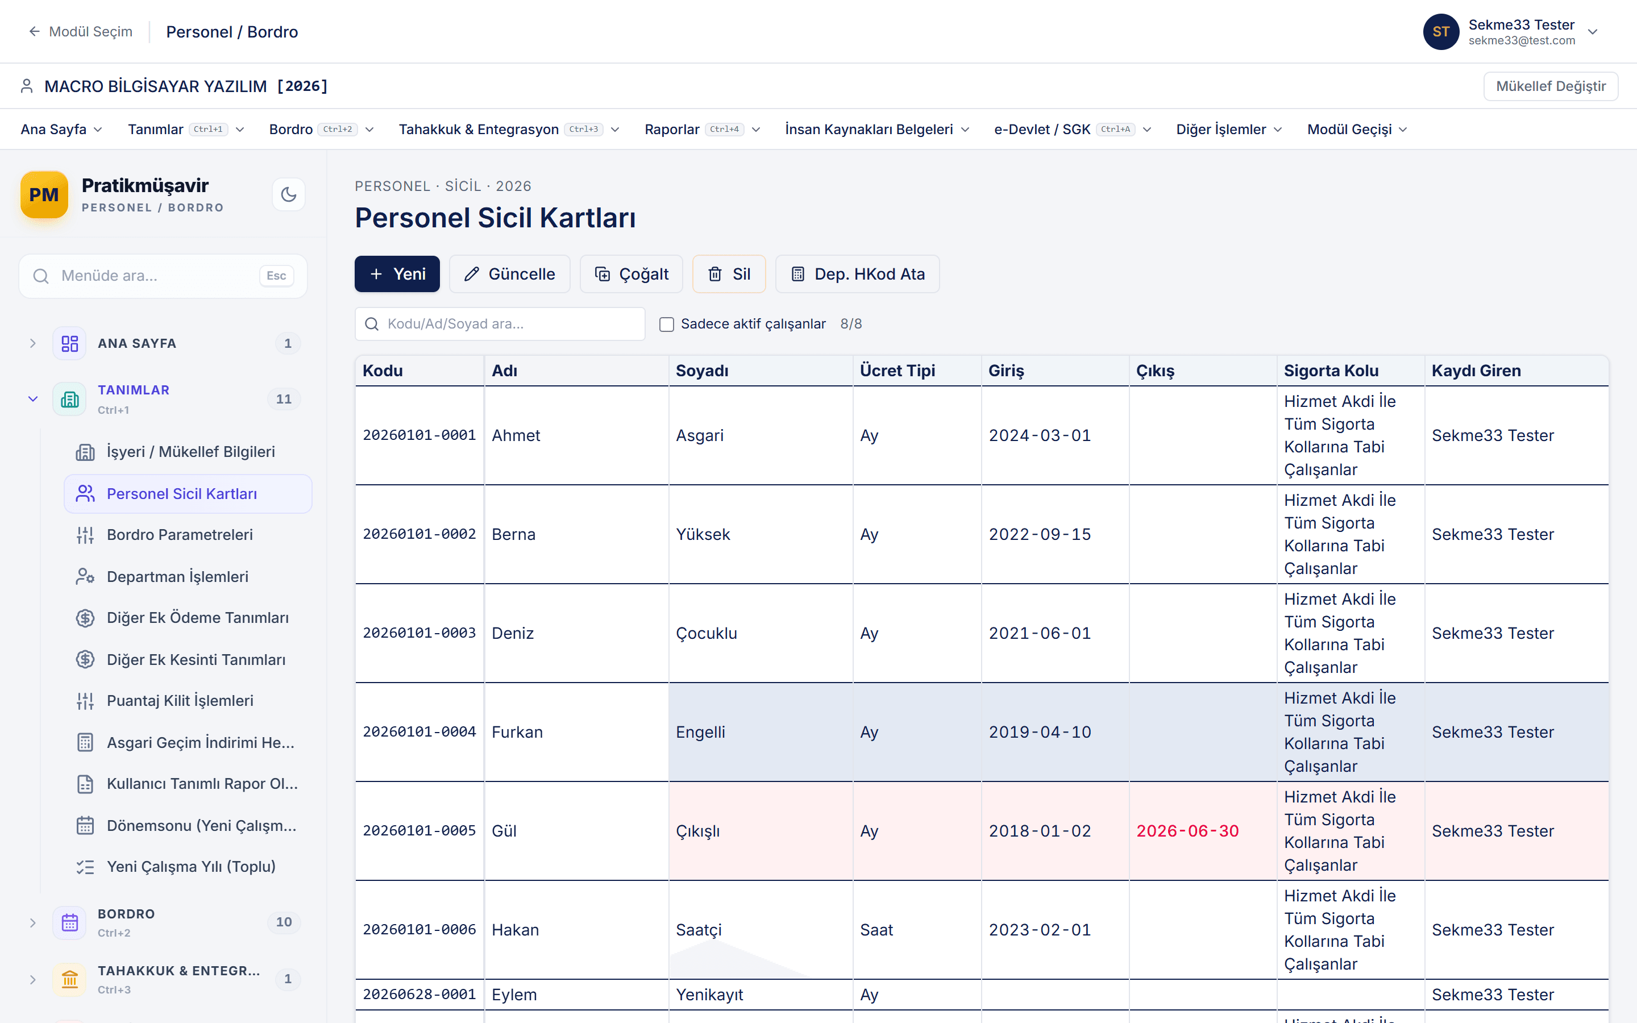Click the PM Pratikmüşavir logo

point(44,195)
